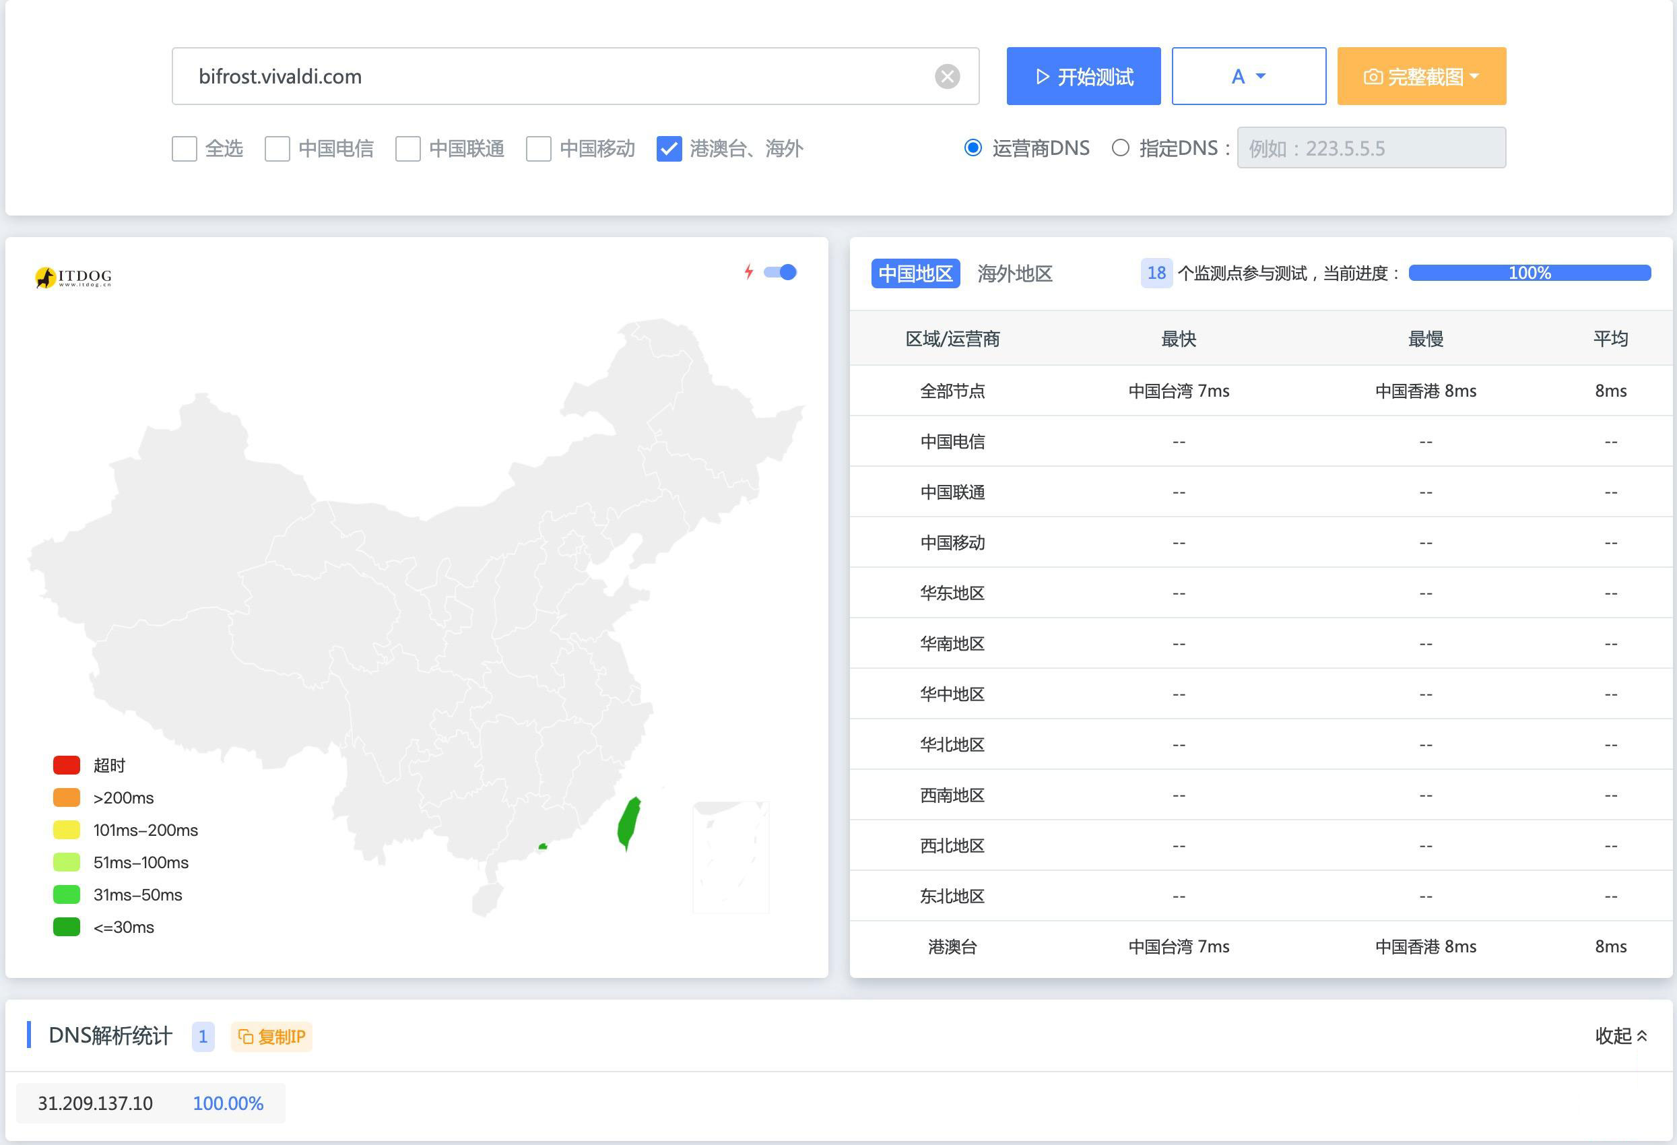This screenshot has height=1145, width=1677.
Task: Select the 中国地区 tab
Action: pyautogui.click(x=915, y=273)
